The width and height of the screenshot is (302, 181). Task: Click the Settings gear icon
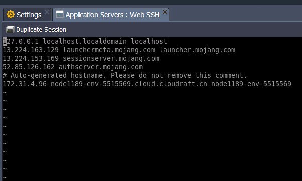click(x=11, y=15)
